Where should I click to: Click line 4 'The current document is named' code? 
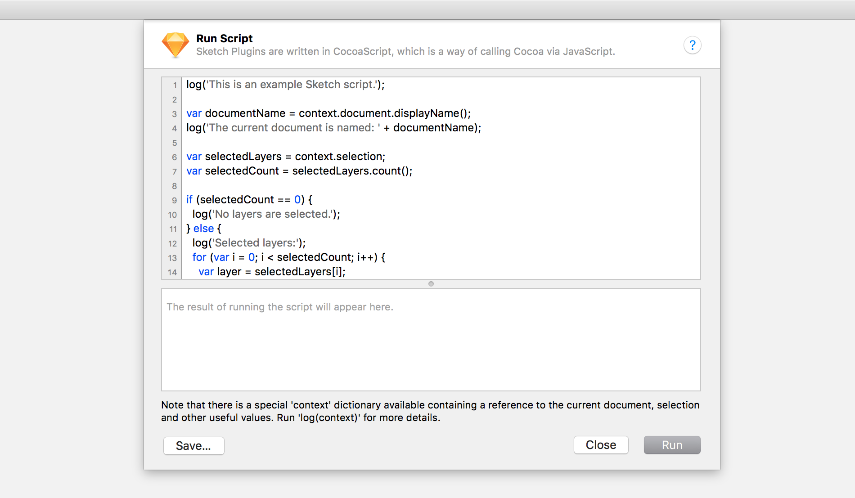(334, 128)
